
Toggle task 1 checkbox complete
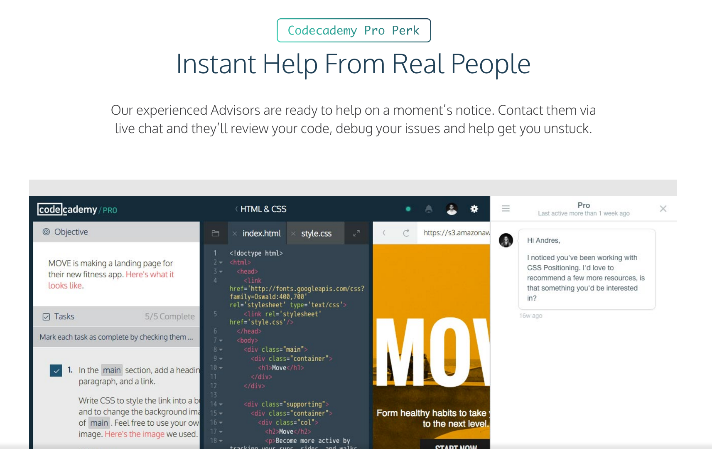point(56,370)
